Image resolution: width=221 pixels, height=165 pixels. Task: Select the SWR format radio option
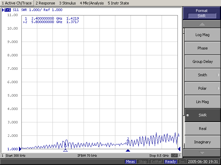tap(202, 115)
